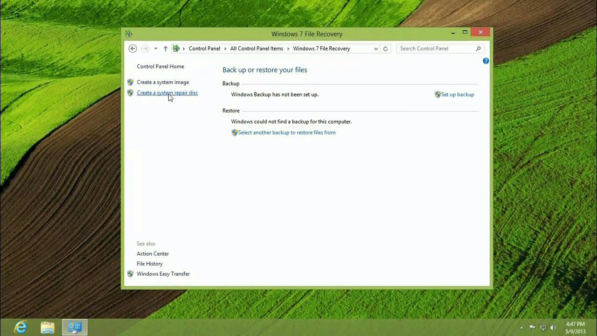Expand the chevron before Control Panel breadcrumb
The image size is (597, 336).
pyautogui.click(x=184, y=49)
